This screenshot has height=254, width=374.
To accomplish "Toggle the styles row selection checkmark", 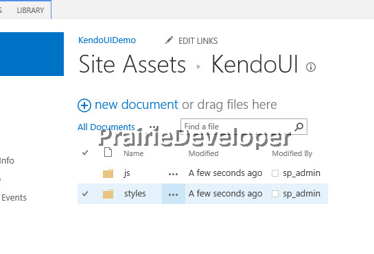I will coord(85,194).
